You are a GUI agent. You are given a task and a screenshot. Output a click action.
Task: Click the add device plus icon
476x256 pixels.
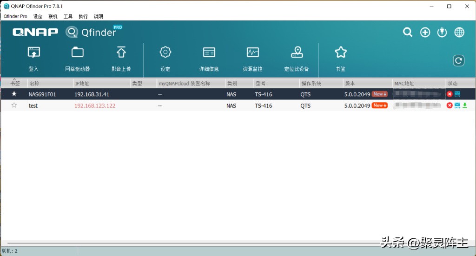pos(425,32)
